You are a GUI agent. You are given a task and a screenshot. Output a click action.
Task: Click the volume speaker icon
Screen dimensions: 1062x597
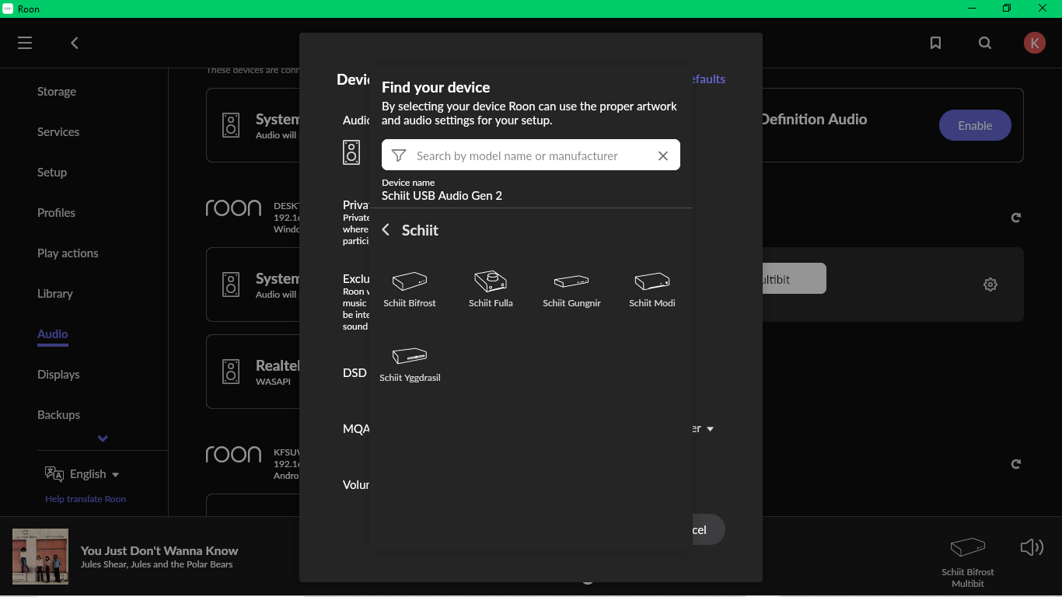pyautogui.click(x=1031, y=547)
